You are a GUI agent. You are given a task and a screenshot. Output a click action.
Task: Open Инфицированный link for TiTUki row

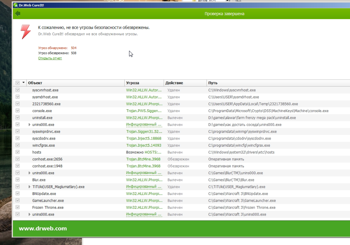143,187
